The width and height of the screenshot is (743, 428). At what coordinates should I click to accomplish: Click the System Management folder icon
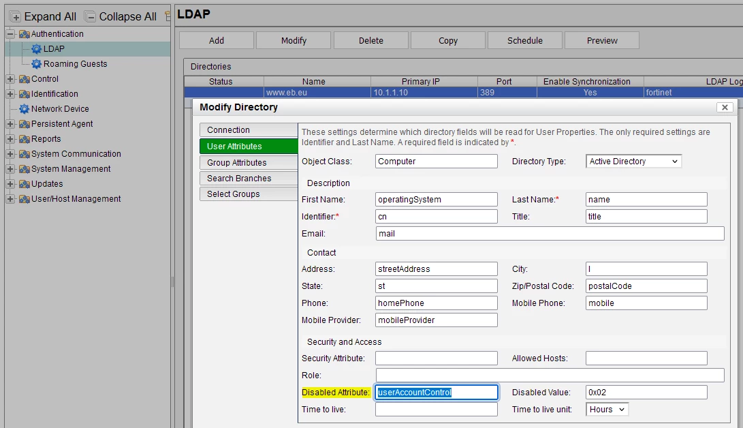click(x=24, y=169)
